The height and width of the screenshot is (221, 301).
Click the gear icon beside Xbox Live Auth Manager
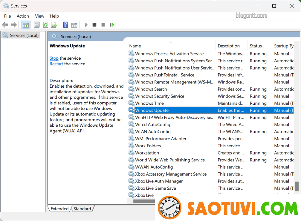click(x=131, y=181)
